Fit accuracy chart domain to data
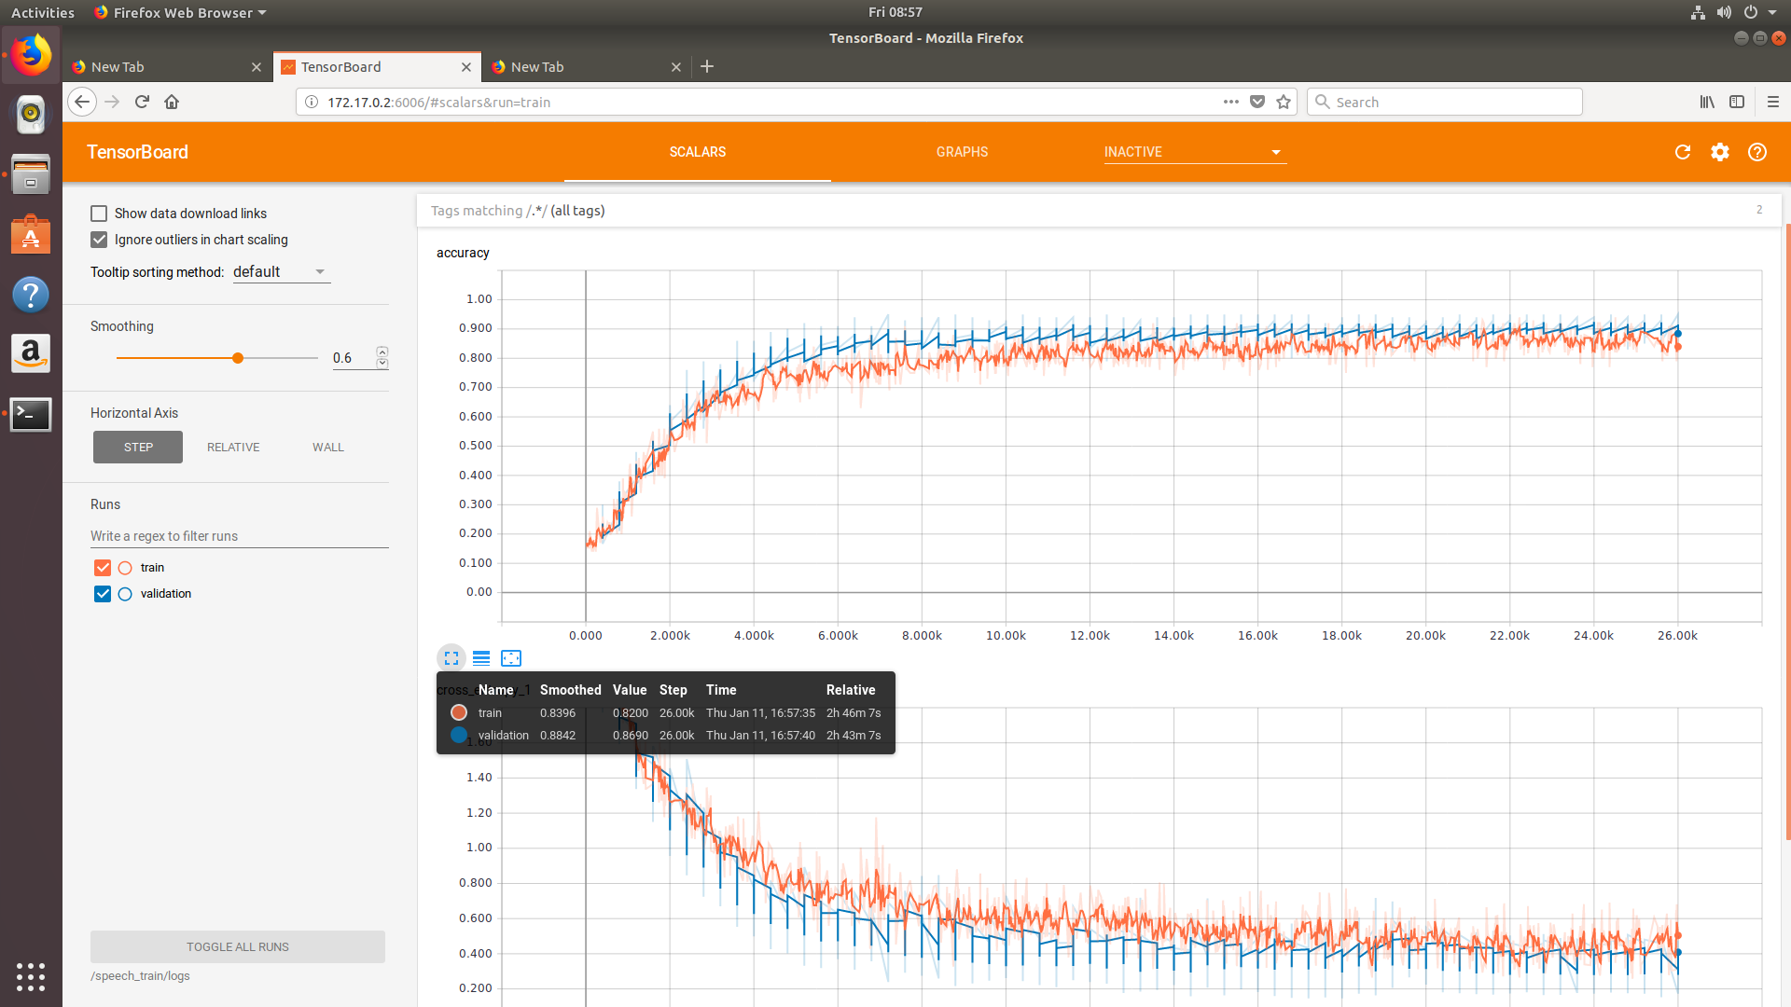Viewport: 1791px width, 1007px height. pyautogui.click(x=511, y=658)
